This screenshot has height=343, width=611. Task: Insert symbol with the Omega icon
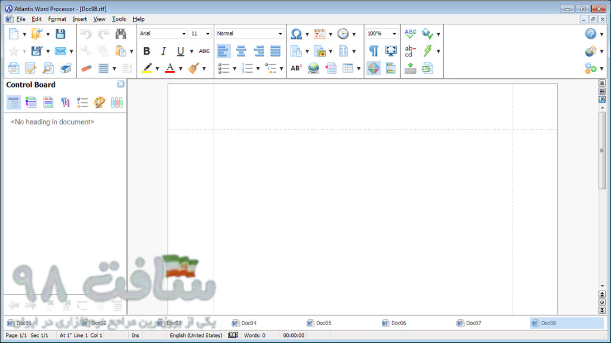pyautogui.click(x=296, y=34)
